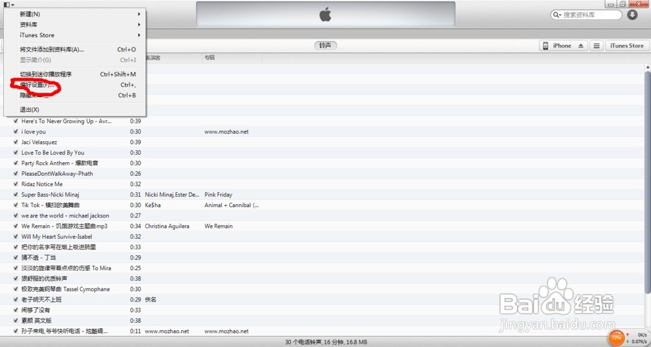This screenshot has height=347, width=651.
Task: Toggle Super Bass-Nicki Minaj checkbox
Action: [x=16, y=195]
